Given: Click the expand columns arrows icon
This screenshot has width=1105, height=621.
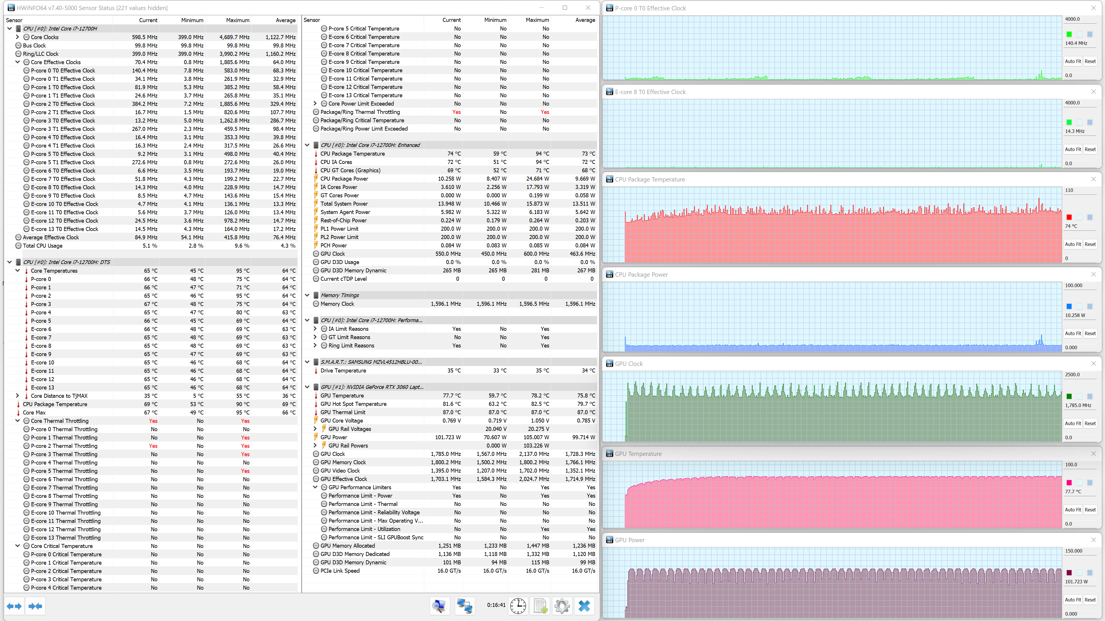Looking at the screenshot, I should [x=14, y=606].
